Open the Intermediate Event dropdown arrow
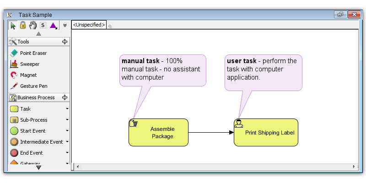The width and height of the screenshot is (366, 183). 67,142
